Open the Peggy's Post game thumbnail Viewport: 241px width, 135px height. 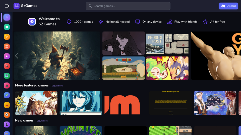click(x=167, y=43)
